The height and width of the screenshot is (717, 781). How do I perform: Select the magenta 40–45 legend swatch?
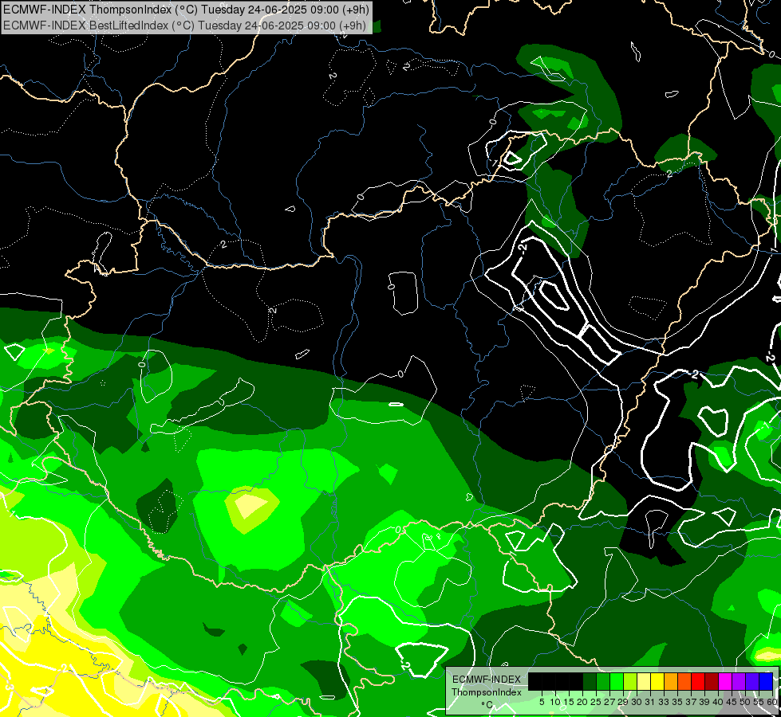tap(725, 681)
